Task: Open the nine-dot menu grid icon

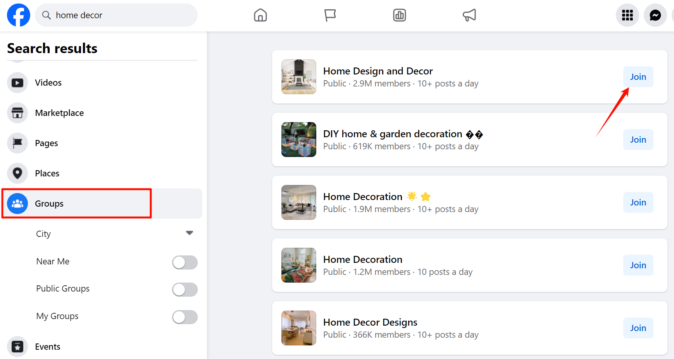Action: [627, 15]
